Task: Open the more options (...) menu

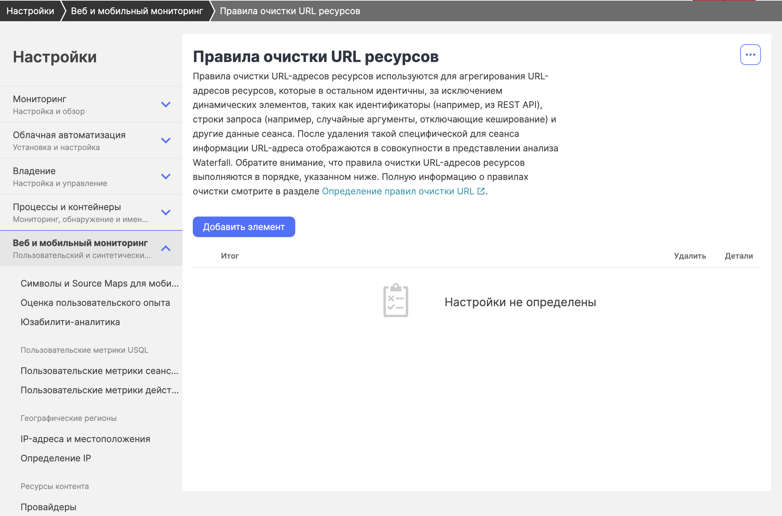Action: coord(751,55)
